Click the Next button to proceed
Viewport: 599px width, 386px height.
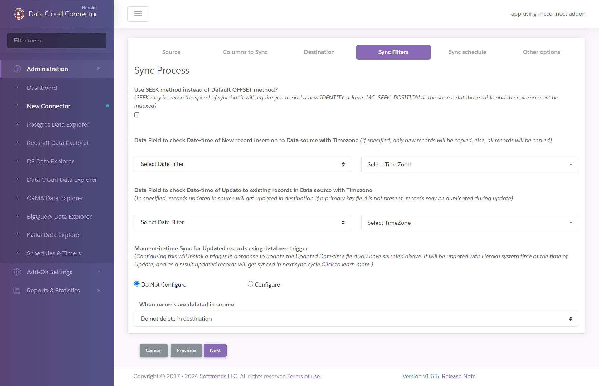tap(215, 350)
